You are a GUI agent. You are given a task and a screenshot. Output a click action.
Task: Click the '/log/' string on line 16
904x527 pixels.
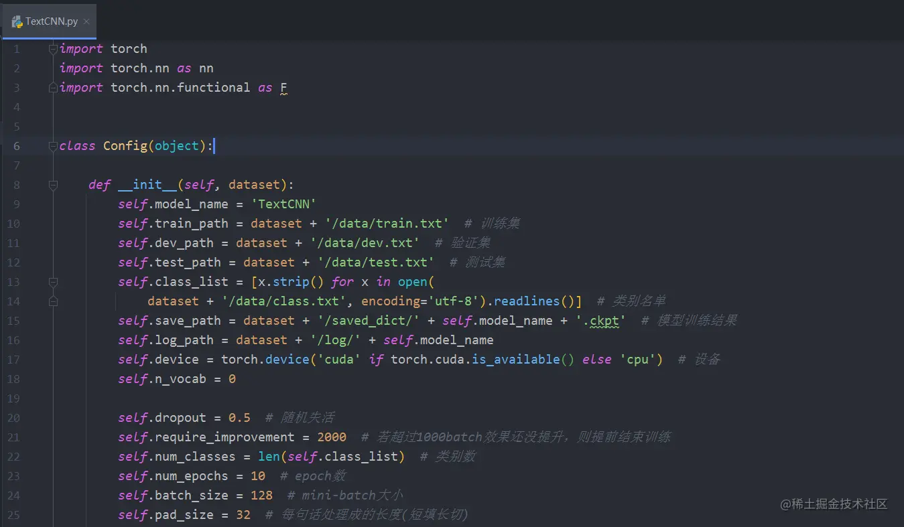[x=335, y=340]
